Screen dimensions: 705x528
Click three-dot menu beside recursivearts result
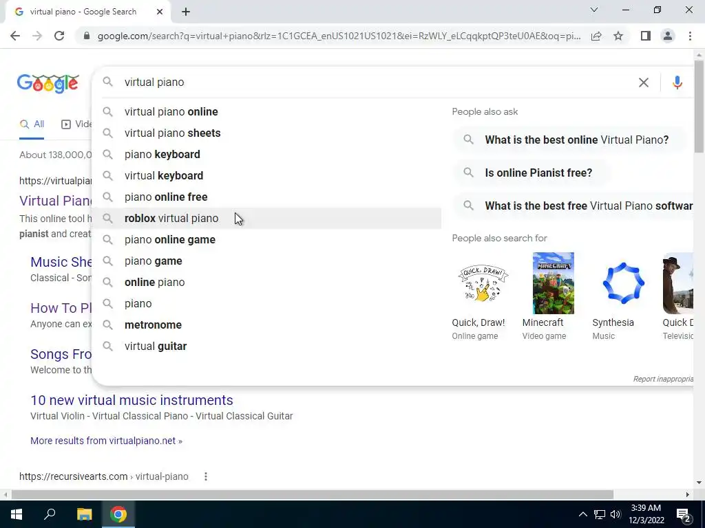205,476
